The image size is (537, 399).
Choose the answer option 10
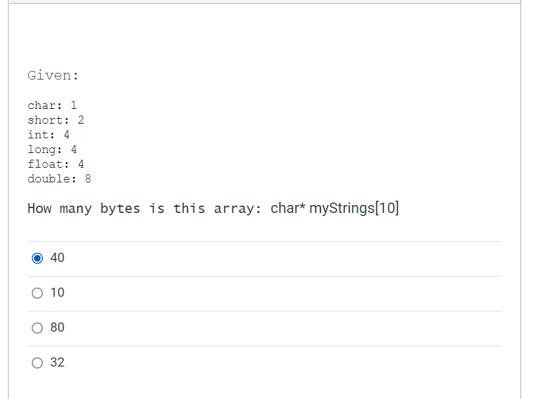point(37,293)
